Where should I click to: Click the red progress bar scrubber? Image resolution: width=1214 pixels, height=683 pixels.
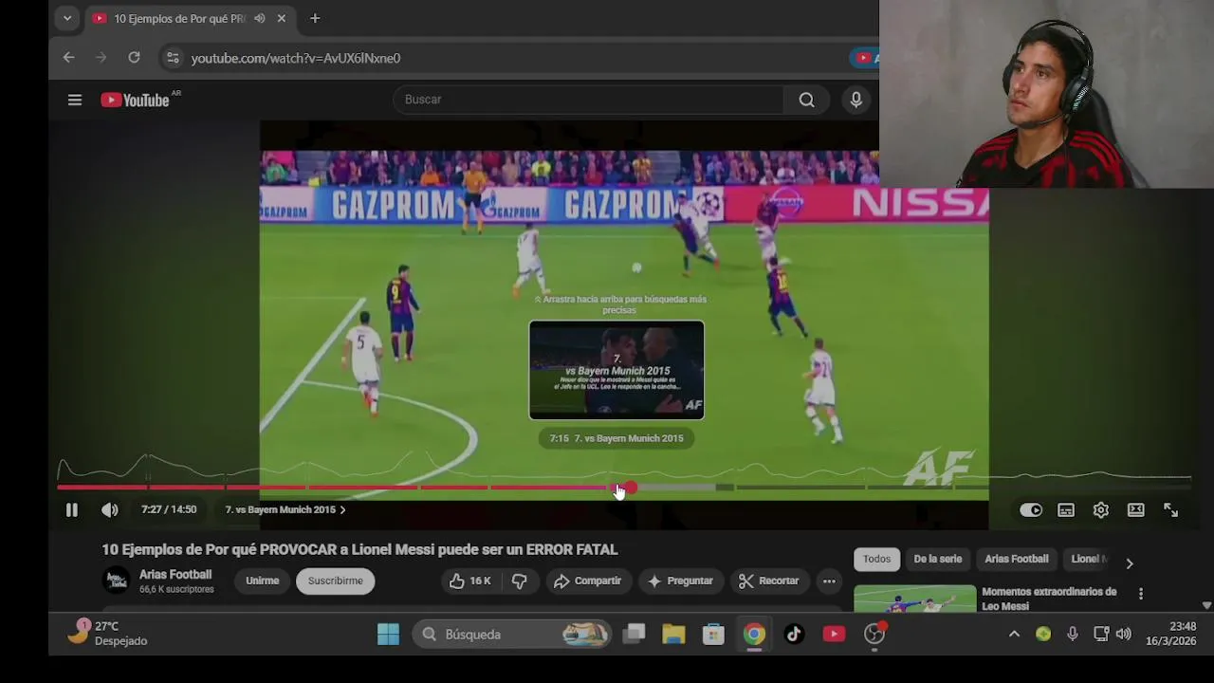pyautogui.click(x=631, y=488)
